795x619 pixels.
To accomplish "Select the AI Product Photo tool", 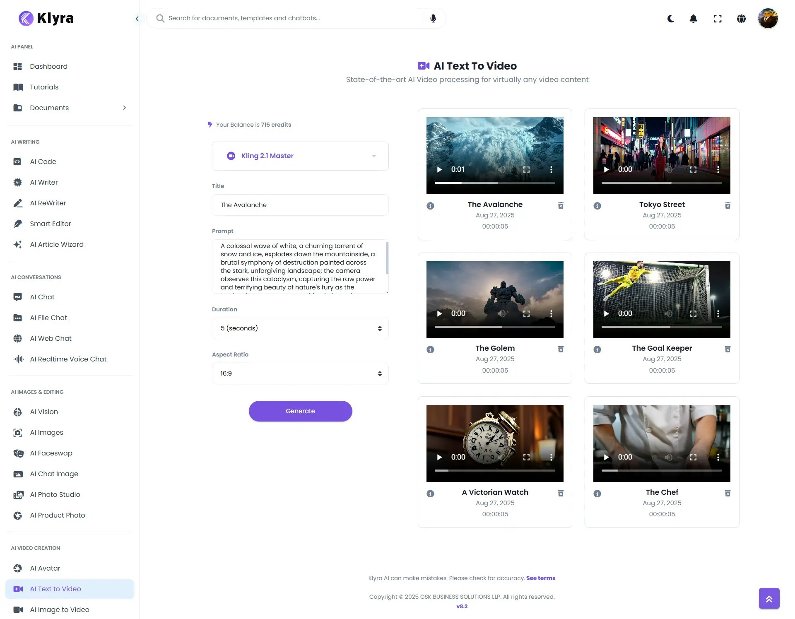I will (x=58, y=515).
